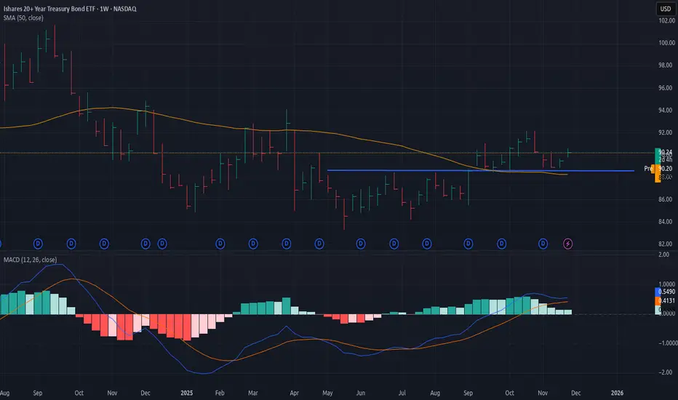Click the 2026 year label on time axis
Image resolution: width=678 pixels, height=400 pixels.
(617, 393)
